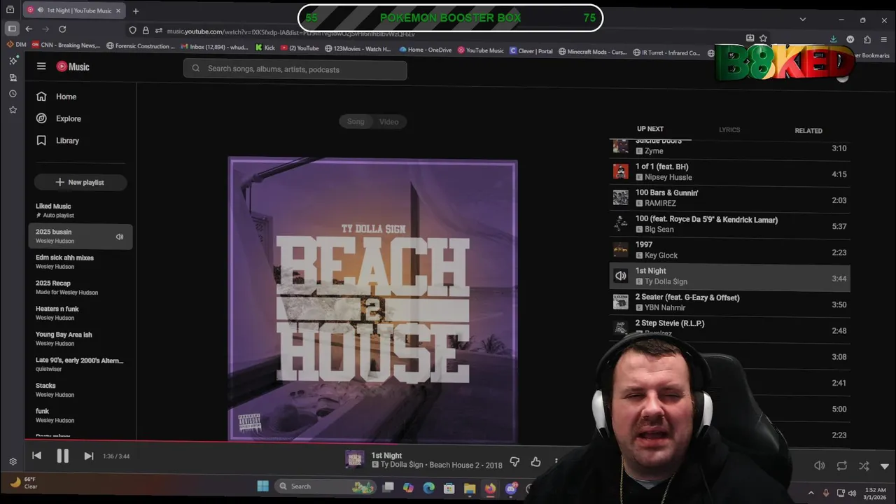Image resolution: width=896 pixels, height=504 pixels.
Task: Open the Liked Music auto playlist
Action: pos(80,210)
